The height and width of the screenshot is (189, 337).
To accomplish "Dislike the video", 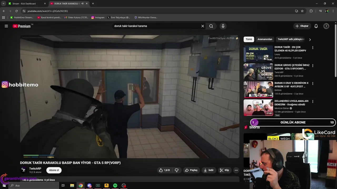I will click(x=177, y=170).
